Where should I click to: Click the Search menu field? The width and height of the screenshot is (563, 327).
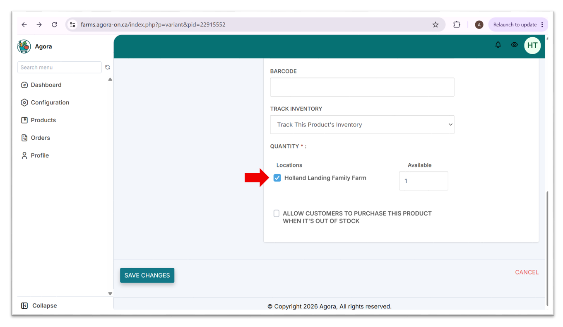click(x=60, y=67)
